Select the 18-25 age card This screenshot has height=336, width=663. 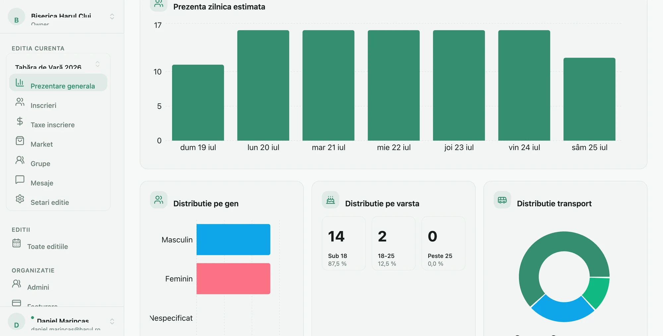click(393, 243)
